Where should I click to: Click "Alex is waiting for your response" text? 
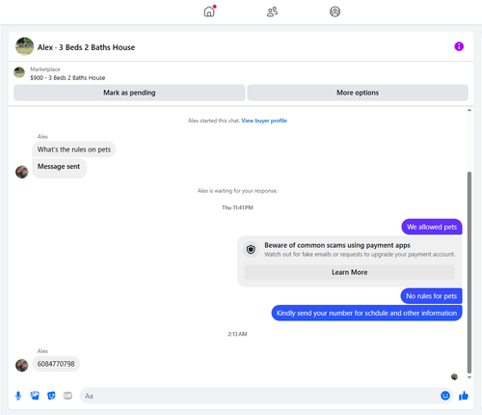[x=237, y=191]
